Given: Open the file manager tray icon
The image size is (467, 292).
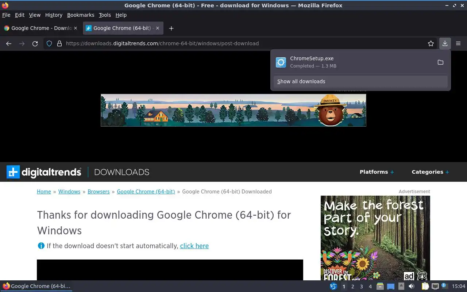Looking at the screenshot, I should coord(380,286).
